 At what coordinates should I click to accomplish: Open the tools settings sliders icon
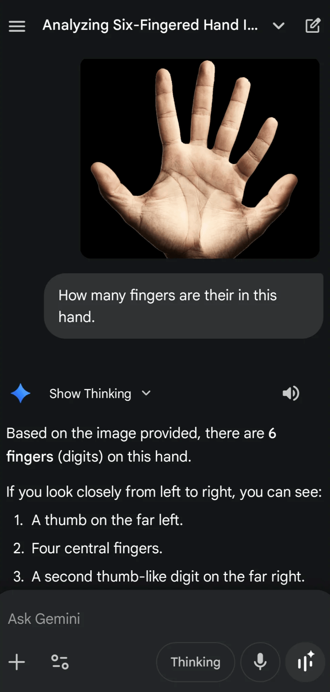60,662
